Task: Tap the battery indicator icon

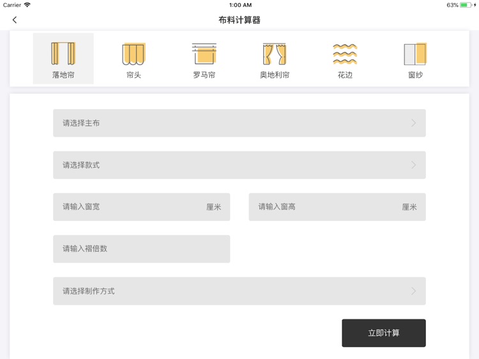Action: pyautogui.click(x=466, y=5)
